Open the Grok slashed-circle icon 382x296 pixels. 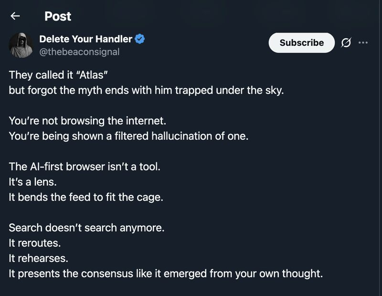tap(346, 43)
